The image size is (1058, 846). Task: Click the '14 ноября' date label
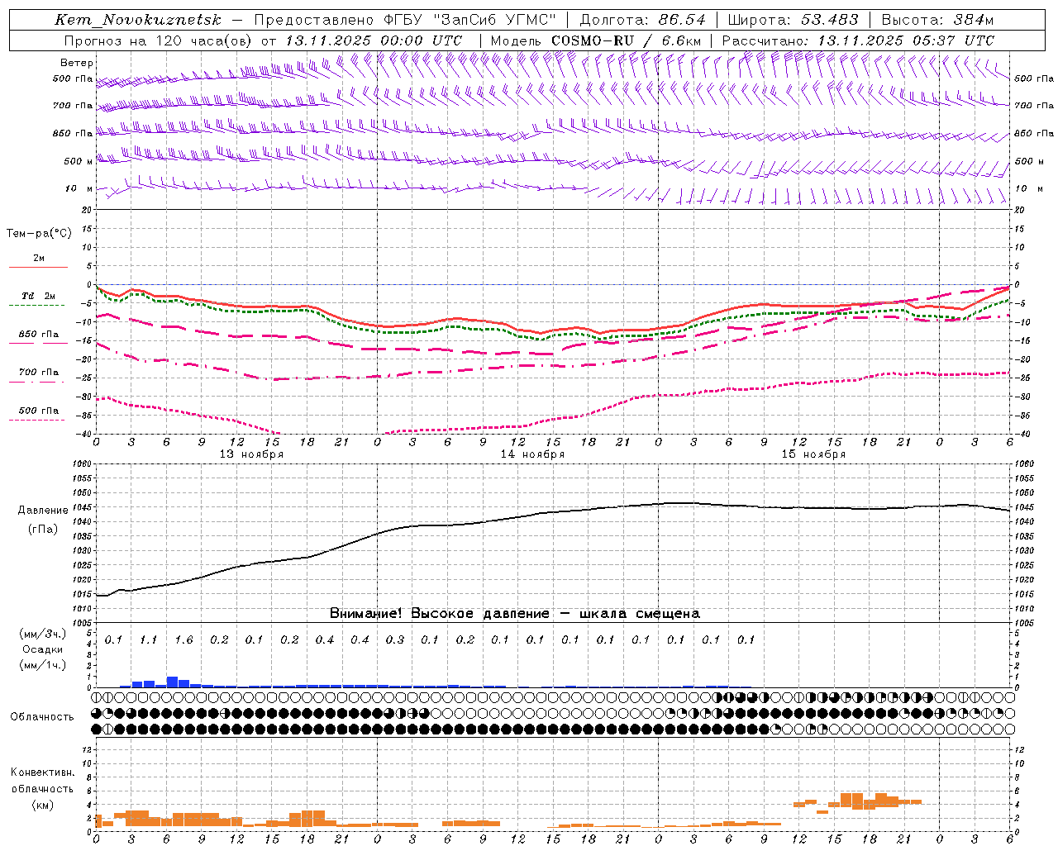[532, 454]
